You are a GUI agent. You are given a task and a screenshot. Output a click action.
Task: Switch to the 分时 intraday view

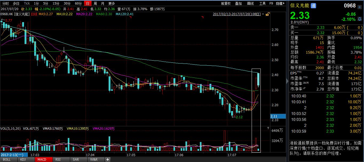tap(5, 3)
